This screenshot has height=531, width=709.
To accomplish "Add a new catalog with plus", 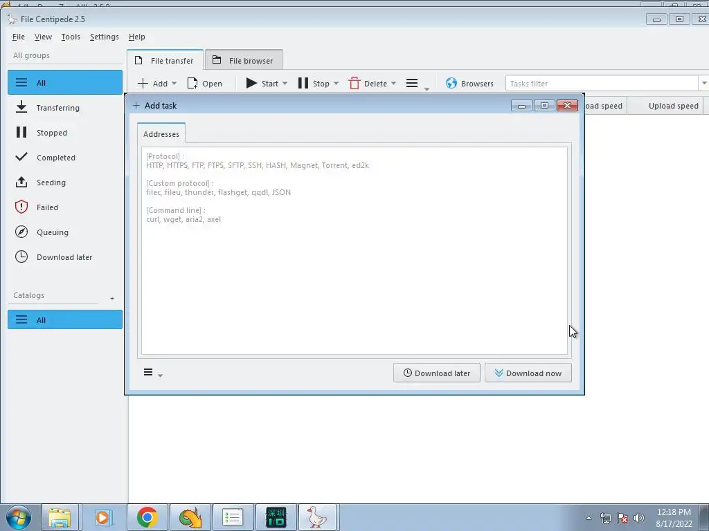I will pyautogui.click(x=112, y=299).
